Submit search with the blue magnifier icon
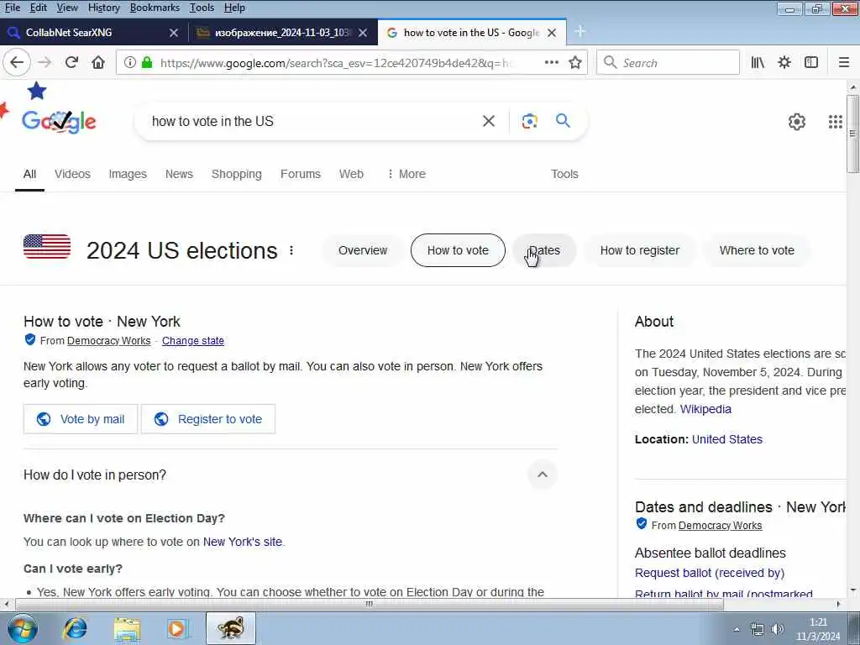This screenshot has width=860, height=645. 563,121
